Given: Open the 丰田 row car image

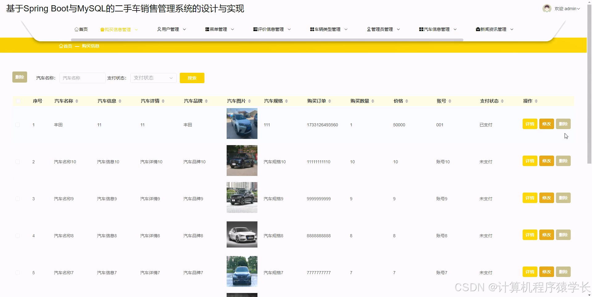Looking at the screenshot, I should click(242, 124).
